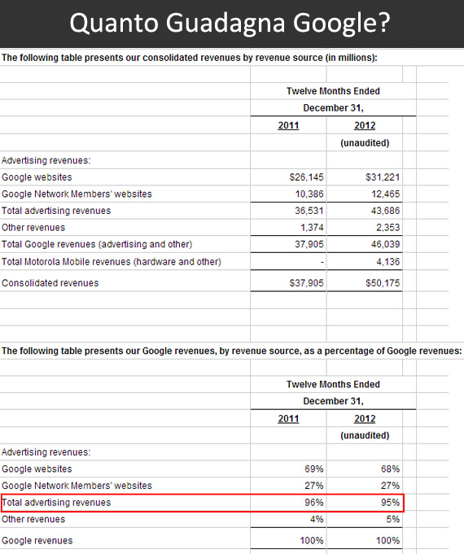Viewport: 464px width, 554px height.
Task: Select "Twelve Months Ended" in the millions table
Action: pos(333,91)
